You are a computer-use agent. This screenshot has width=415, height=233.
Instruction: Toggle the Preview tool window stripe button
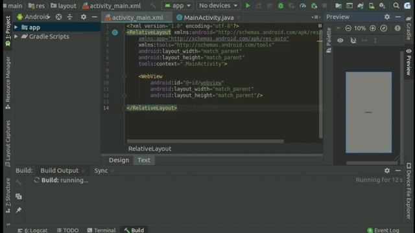click(409, 62)
